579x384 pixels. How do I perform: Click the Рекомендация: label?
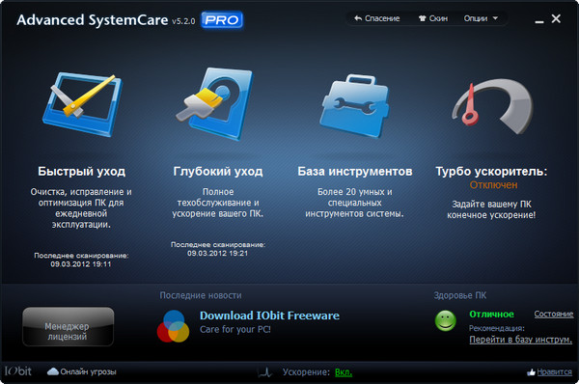pos(497,328)
